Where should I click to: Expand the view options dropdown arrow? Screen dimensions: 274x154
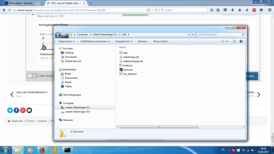click(x=227, y=41)
